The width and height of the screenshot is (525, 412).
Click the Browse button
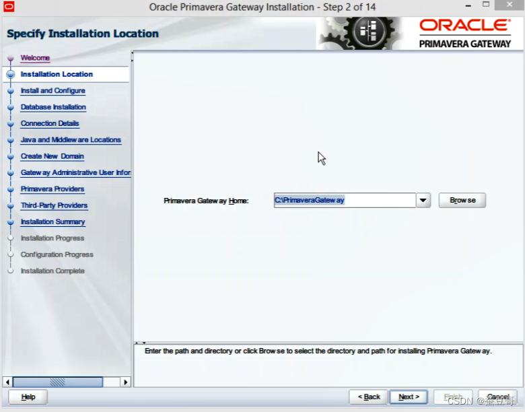462,201
